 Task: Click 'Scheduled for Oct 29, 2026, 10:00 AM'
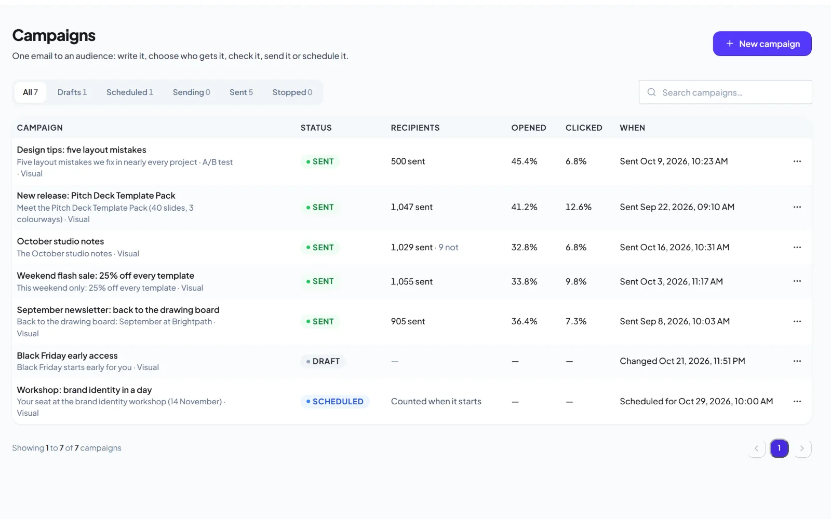696,401
